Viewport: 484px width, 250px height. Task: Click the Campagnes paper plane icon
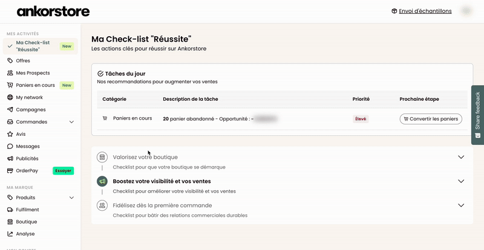[10, 110]
